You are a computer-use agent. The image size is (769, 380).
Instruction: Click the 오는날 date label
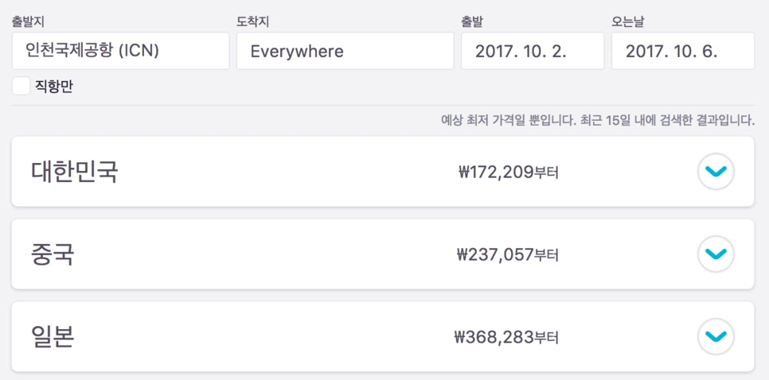627,21
